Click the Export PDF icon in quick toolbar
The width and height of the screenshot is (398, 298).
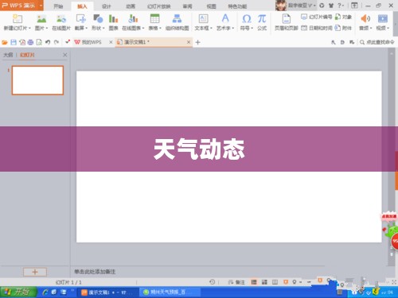point(22,42)
